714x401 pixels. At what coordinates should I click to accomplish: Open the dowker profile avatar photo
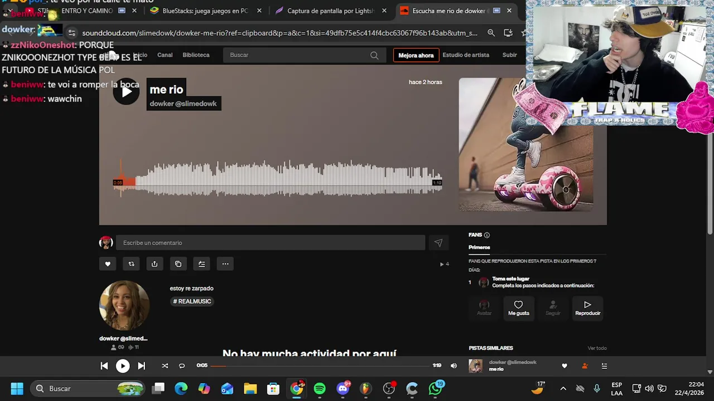[x=124, y=306]
